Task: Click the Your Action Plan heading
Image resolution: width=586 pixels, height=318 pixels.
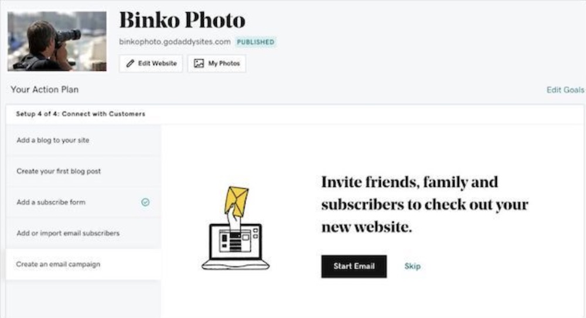Action: pyautogui.click(x=45, y=90)
